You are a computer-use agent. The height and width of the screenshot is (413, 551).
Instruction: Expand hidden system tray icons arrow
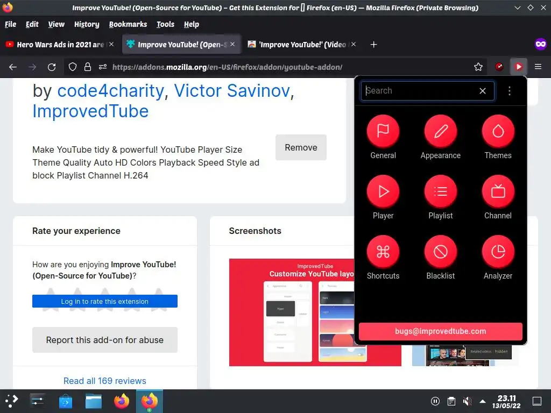pos(483,401)
